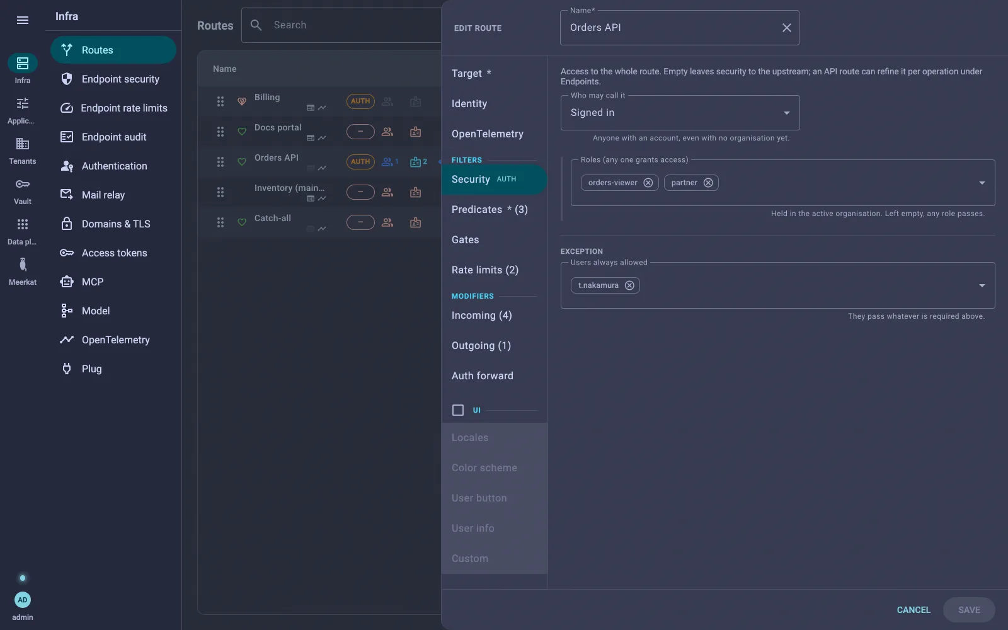The width and height of the screenshot is (1008, 630).
Task: Click the Catch-all row badge icon
Action: (x=415, y=222)
